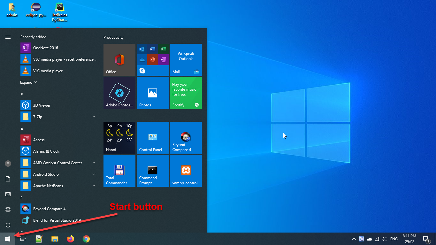Viewport: 436px width, 245px height.
Task: Open the Settings gear in Start menu
Action: pyautogui.click(x=8, y=210)
